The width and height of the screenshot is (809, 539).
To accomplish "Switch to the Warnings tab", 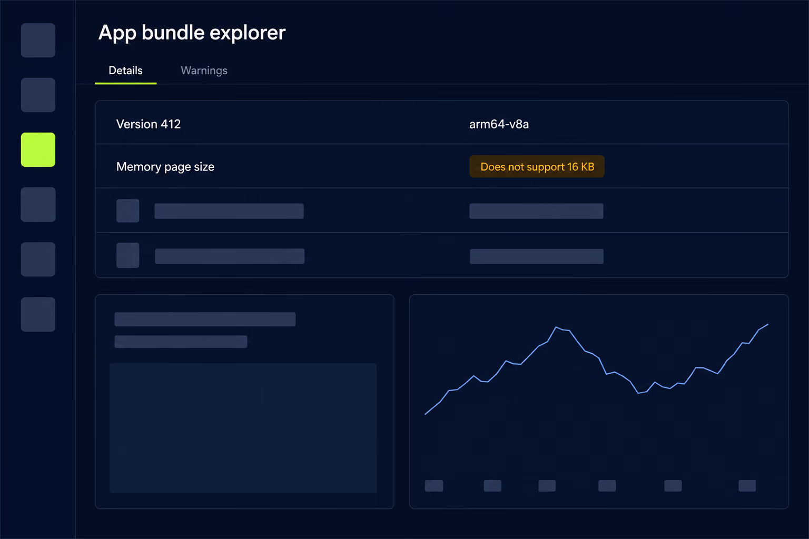I will click(x=204, y=71).
